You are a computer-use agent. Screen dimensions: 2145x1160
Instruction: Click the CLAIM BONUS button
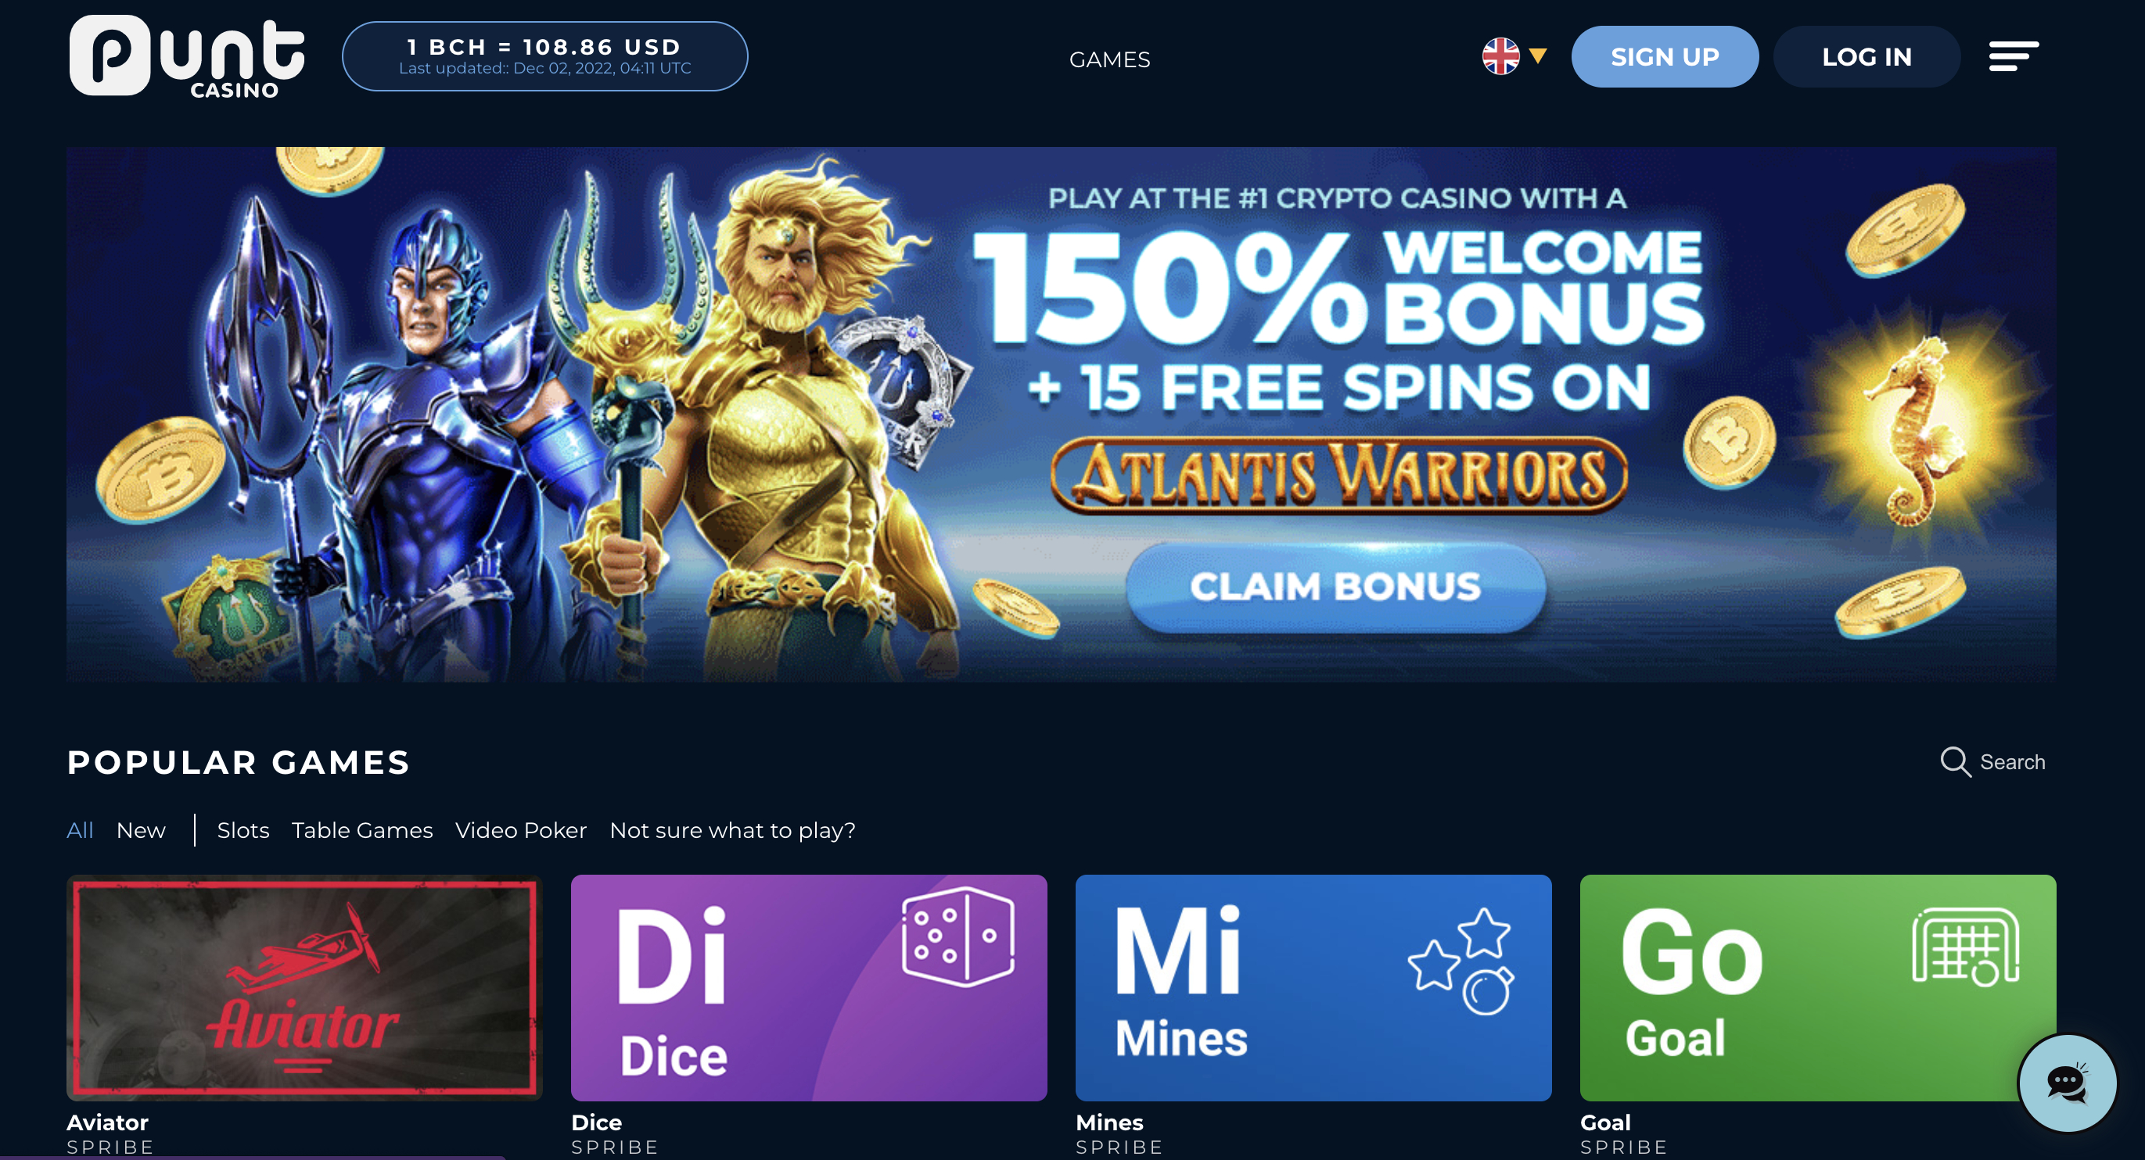point(1335,587)
